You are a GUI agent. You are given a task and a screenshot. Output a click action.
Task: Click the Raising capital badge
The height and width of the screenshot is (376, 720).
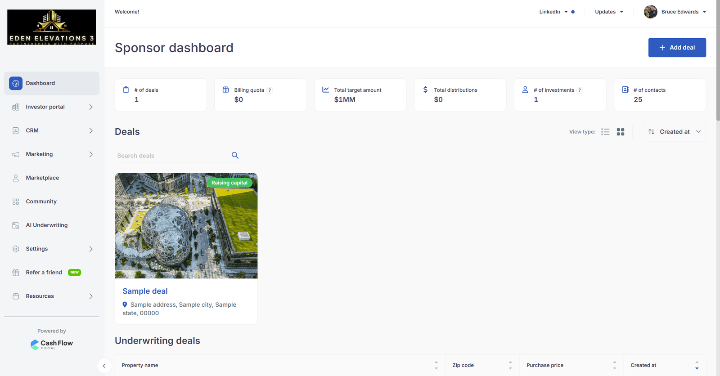(x=229, y=183)
